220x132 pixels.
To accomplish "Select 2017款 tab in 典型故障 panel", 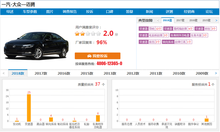I will (180, 21).
